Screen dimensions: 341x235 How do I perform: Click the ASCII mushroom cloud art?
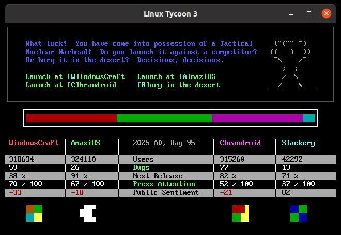click(x=290, y=65)
